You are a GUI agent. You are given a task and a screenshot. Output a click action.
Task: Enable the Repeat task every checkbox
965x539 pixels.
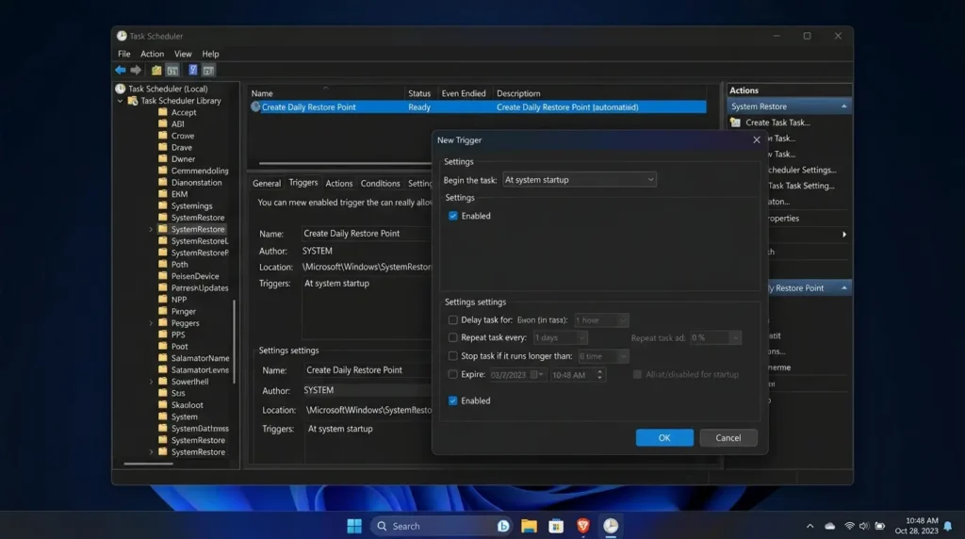tap(453, 337)
